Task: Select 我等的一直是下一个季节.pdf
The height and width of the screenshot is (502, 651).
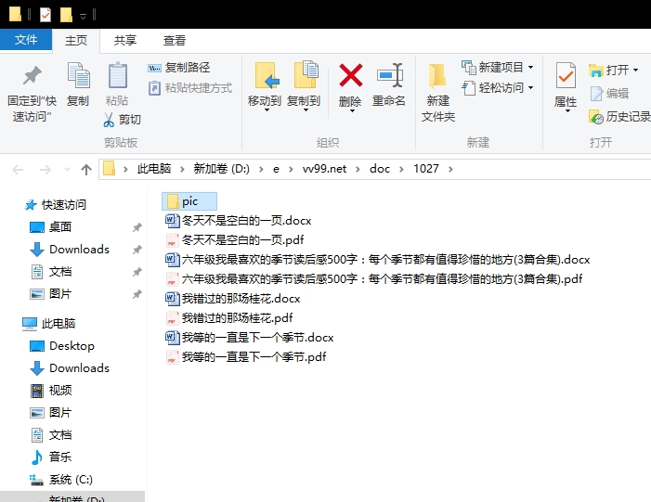Action: 246,357
